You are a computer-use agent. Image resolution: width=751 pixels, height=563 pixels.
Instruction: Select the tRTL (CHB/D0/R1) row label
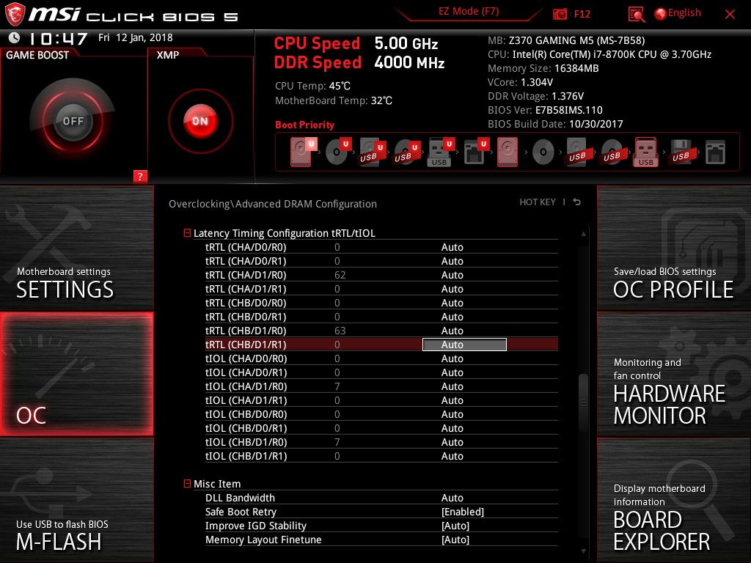(x=246, y=317)
